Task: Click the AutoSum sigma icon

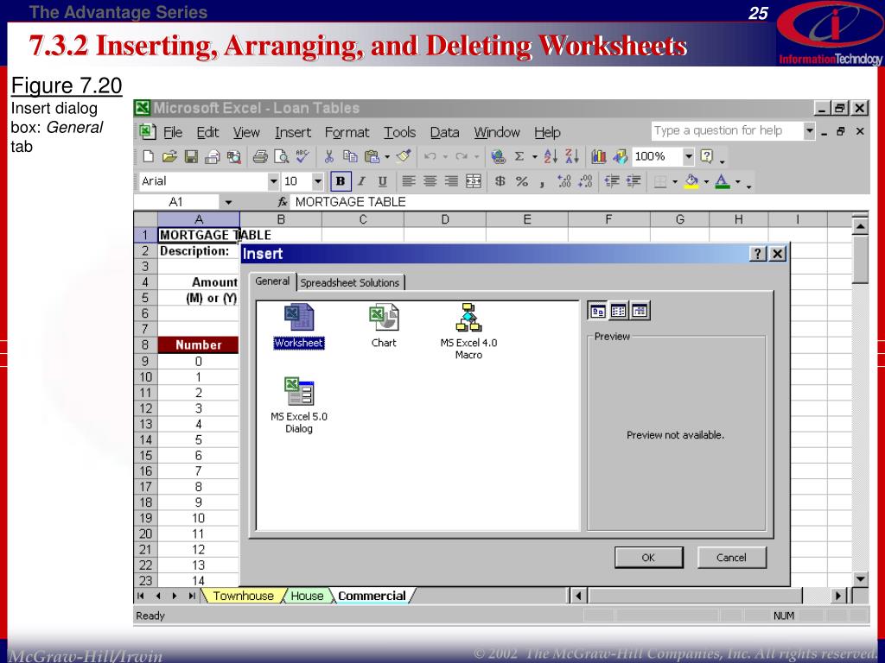Action: pos(519,157)
